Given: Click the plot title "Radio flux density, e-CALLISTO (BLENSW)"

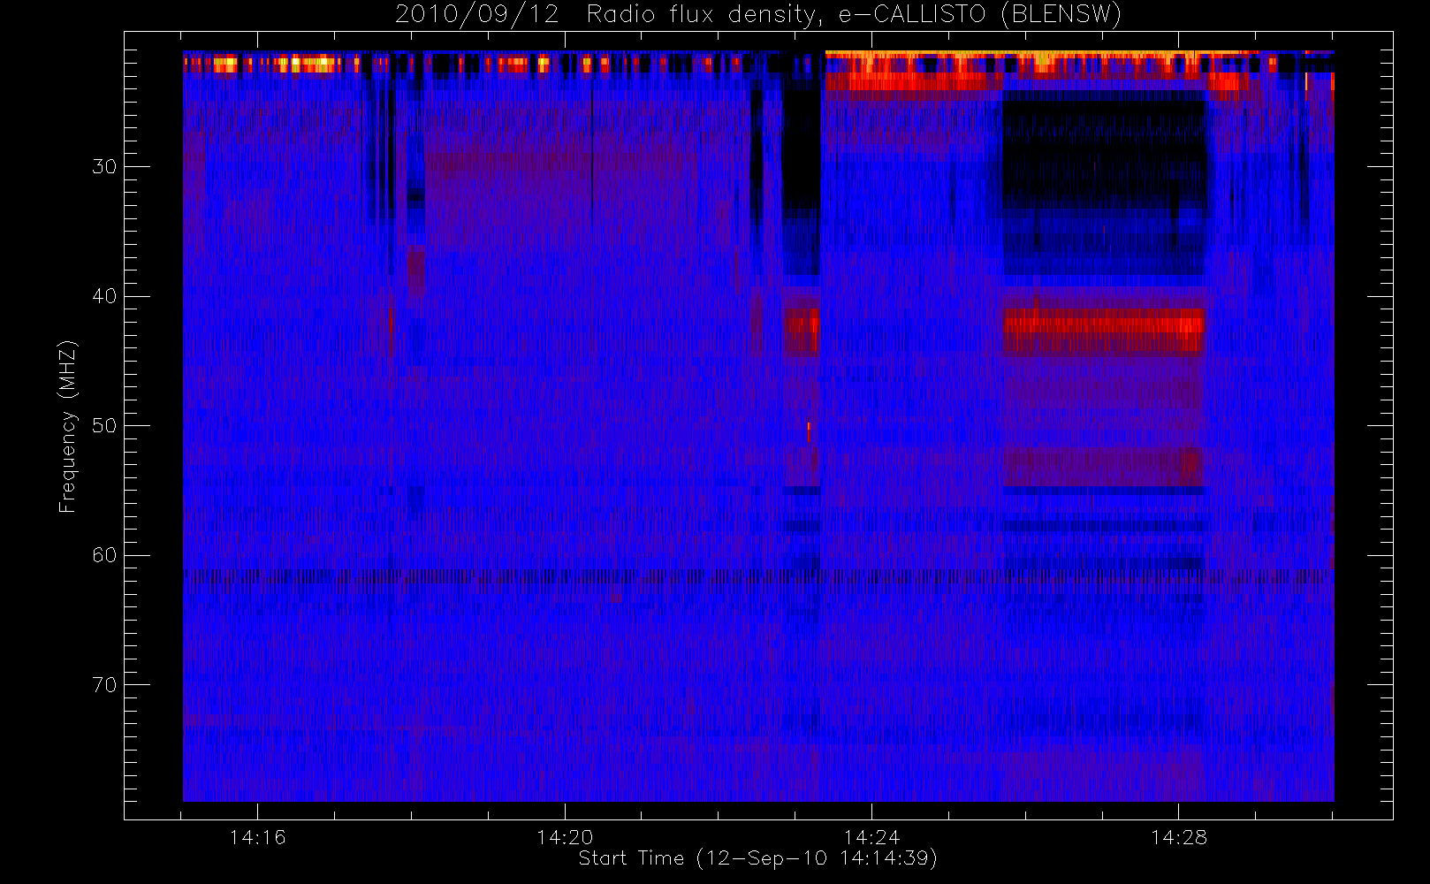Looking at the screenshot, I should 854,15.
